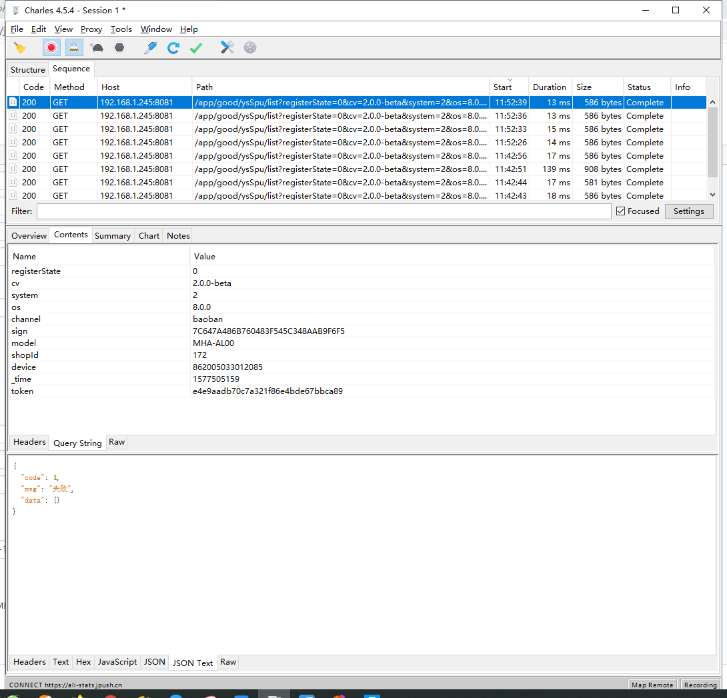Select the request started at 11:52:26
The image size is (727, 698).
click(x=357, y=143)
